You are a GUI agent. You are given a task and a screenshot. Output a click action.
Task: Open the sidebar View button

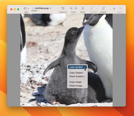click(x=25, y=8)
